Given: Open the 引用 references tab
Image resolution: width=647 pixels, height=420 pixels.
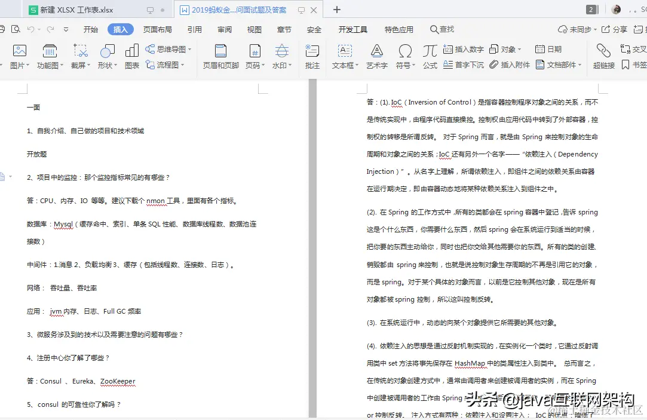Looking at the screenshot, I should point(195,29).
